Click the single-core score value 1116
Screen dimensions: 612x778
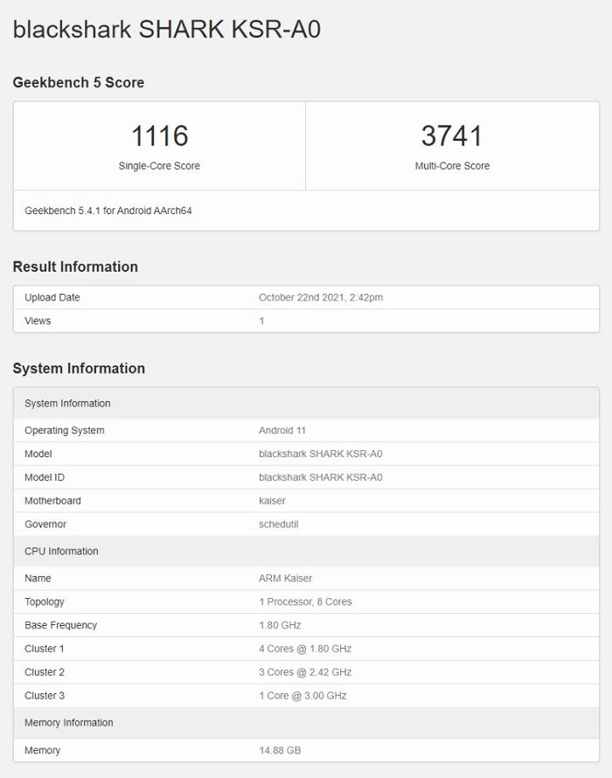point(159,135)
